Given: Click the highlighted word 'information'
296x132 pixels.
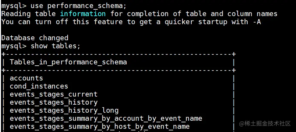Looking at the screenshot, I should point(83,14).
